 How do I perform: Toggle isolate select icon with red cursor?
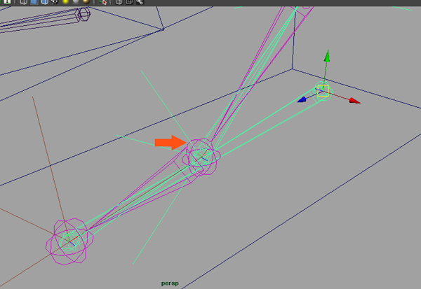pyautogui.click(x=103, y=2)
